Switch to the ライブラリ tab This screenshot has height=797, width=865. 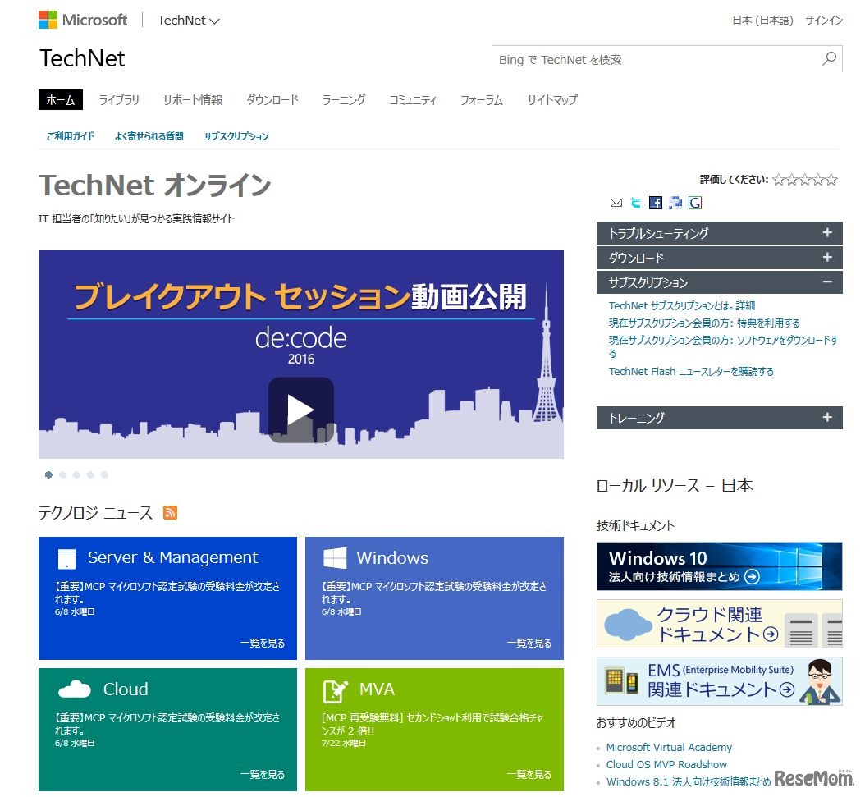[118, 99]
